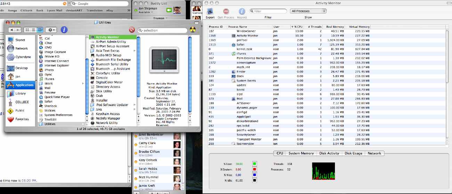The image size is (452, 194).
Task: Select the Safari process row
Action: pos(327,45)
